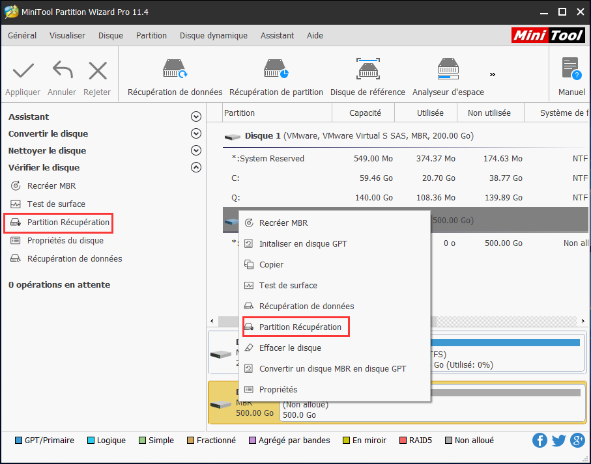Image resolution: width=591 pixels, height=464 pixels.
Task: Collapse the Vérifier le disque section
Action: 195,167
